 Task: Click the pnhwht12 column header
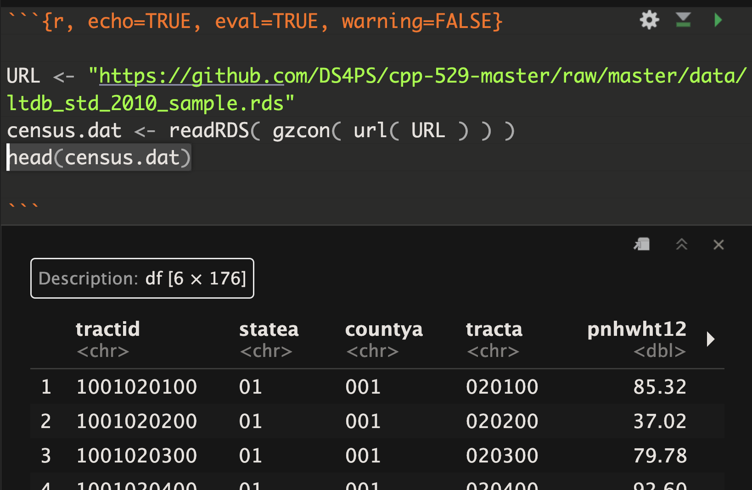pyautogui.click(x=637, y=329)
